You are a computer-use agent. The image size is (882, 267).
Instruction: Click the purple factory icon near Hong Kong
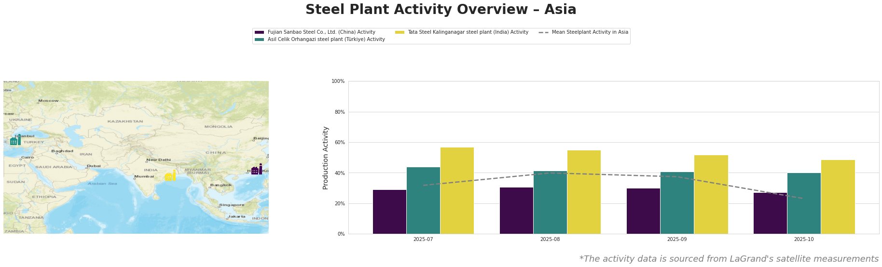coord(257,170)
